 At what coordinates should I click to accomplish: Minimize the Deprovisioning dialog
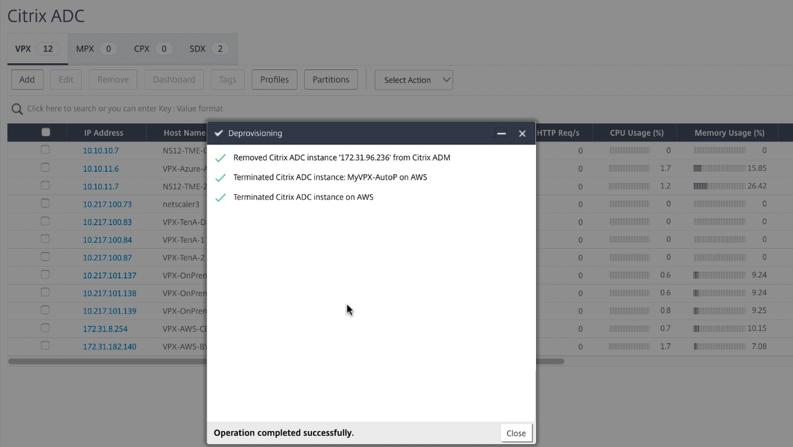tap(501, 133)
